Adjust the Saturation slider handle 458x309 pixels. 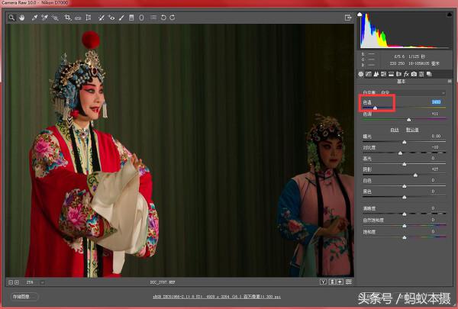tap(405, 238)
